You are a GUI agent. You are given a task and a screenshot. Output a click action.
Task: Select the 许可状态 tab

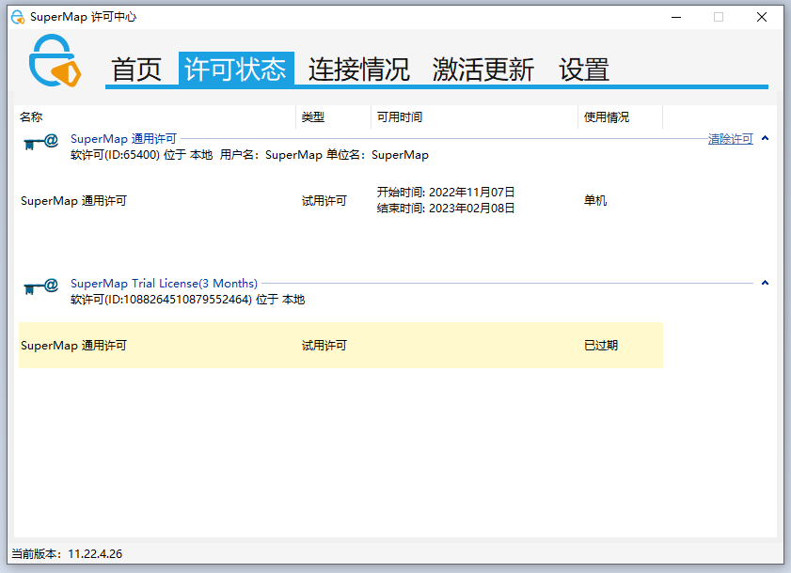pos(236,69)
